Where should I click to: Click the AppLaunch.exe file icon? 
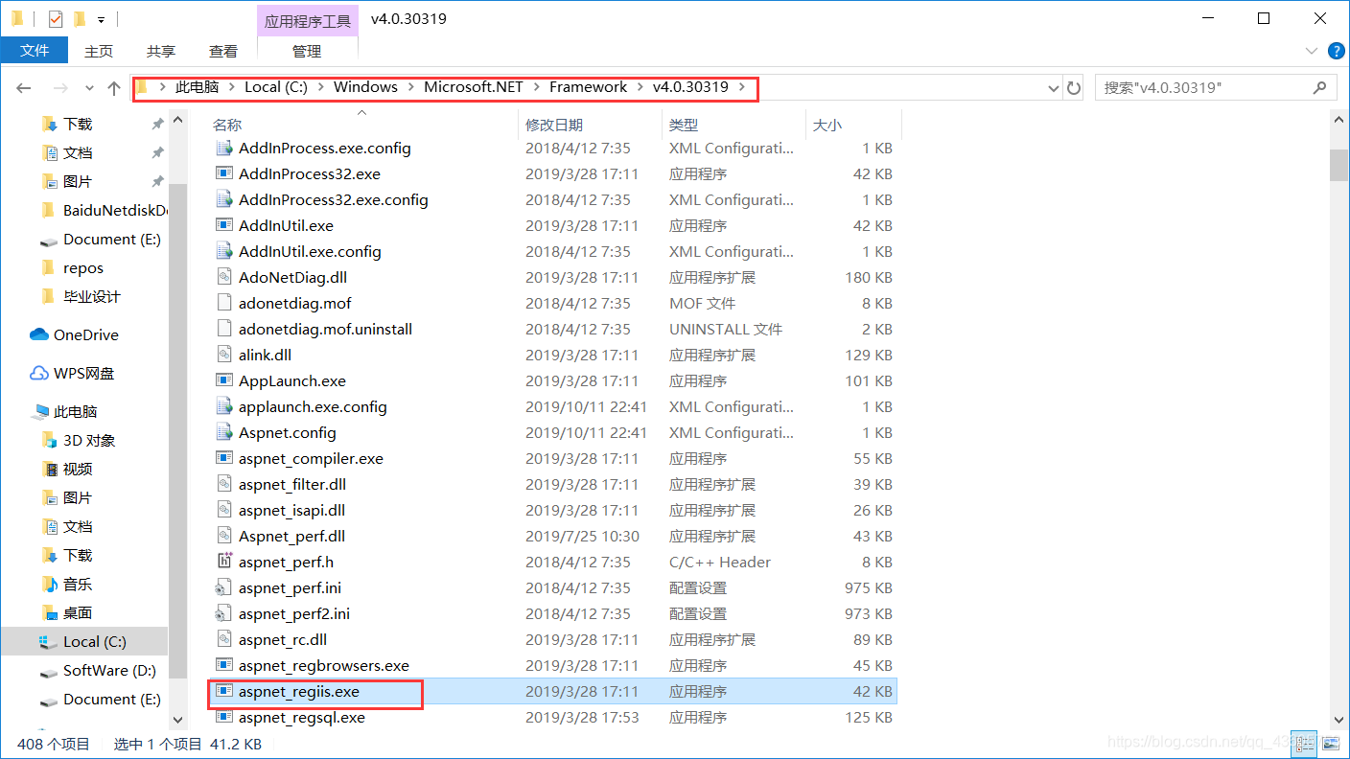coord(224,380)
